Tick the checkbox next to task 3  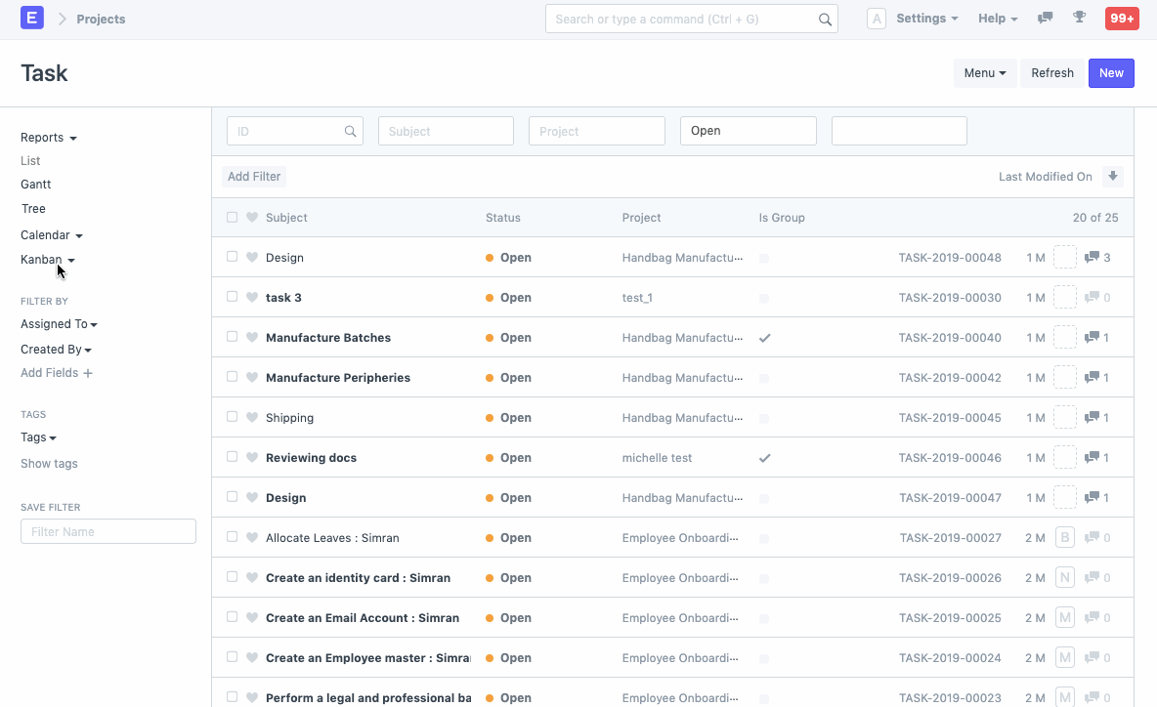[x=232, y=297]
